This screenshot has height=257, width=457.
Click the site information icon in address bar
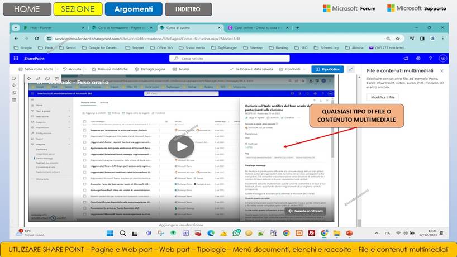[49, 39]
